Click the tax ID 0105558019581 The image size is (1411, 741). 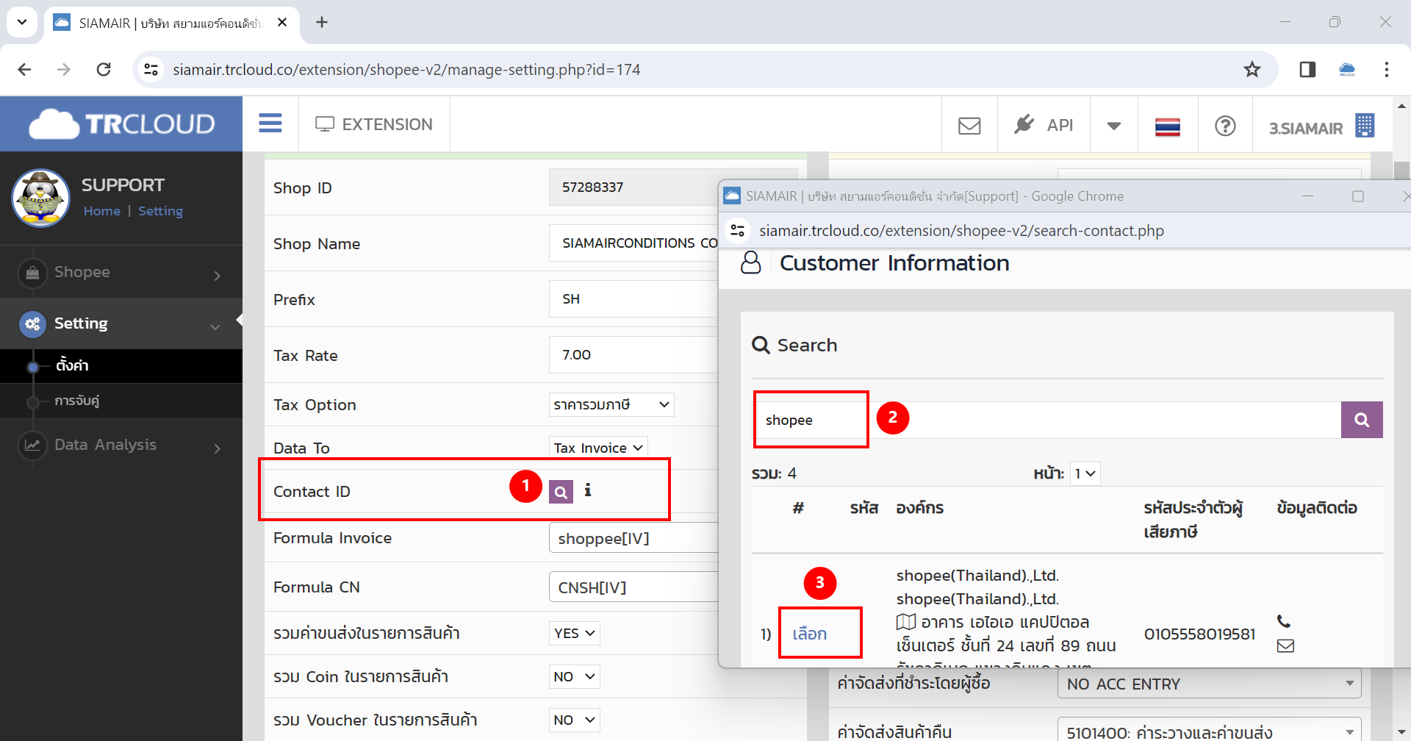tap(1199, 634)
